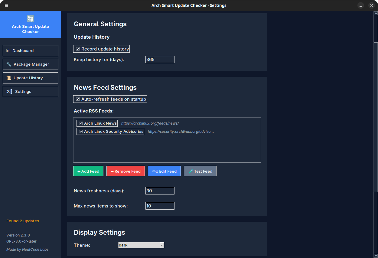Click the scrollbar up arrow
The height and width of the screenshot is (258, 378).
coord(376,13)
